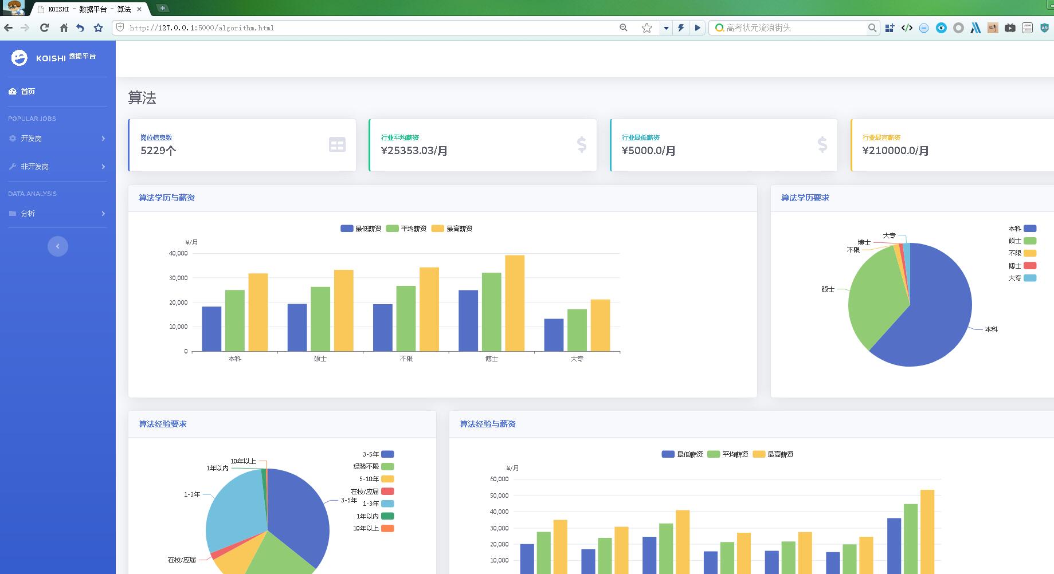Screen dimensions: 1054x574
Task: Click the table icon on the 岗位信息数 card
Action: [337, 145]
